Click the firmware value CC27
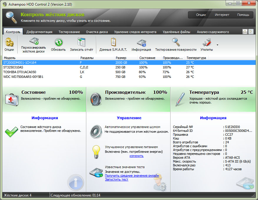Image resolution: width=258 pixels, height=200 pixels. point(229,135)
